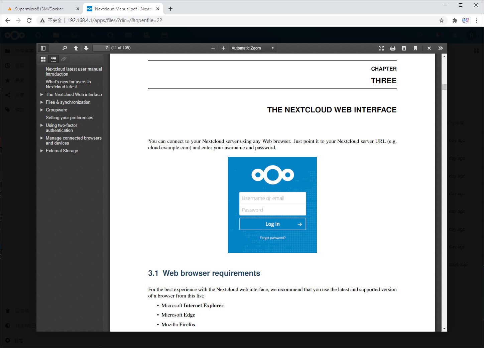Open Setting your preferences outline link

70,118
